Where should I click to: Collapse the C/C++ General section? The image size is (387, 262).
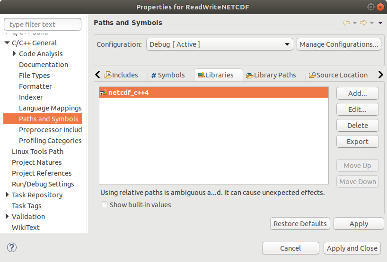(7, 43)
